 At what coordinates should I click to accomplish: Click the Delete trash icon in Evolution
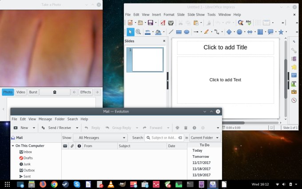coord(186,128)
